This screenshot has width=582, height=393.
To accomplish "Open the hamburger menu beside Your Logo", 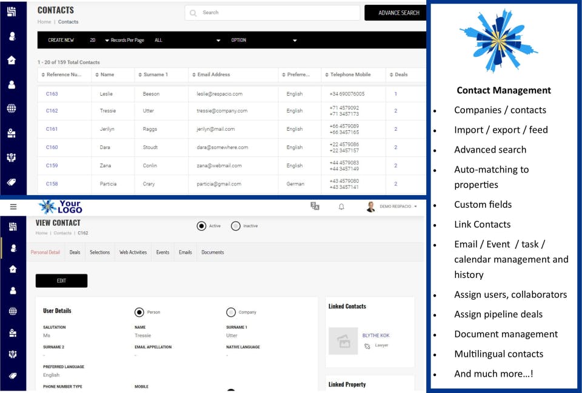I will pyautogui.click(x=13, y=206).
